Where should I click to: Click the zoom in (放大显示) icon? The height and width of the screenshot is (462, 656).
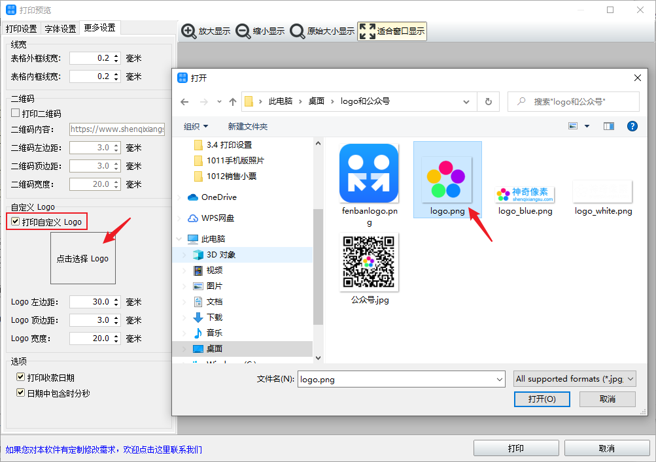pos(189,31)
